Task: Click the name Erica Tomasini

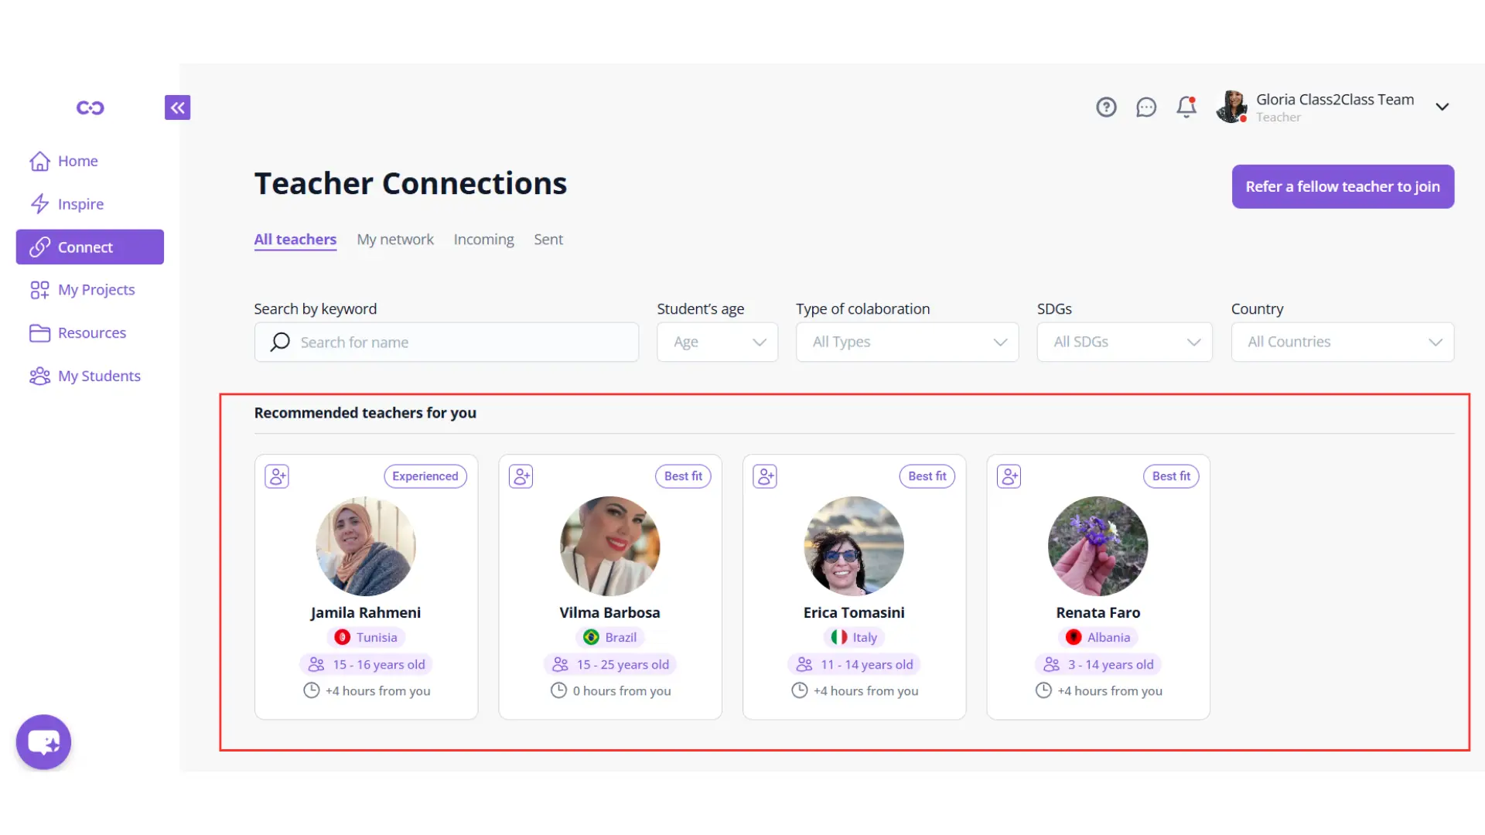Action: 854,612
